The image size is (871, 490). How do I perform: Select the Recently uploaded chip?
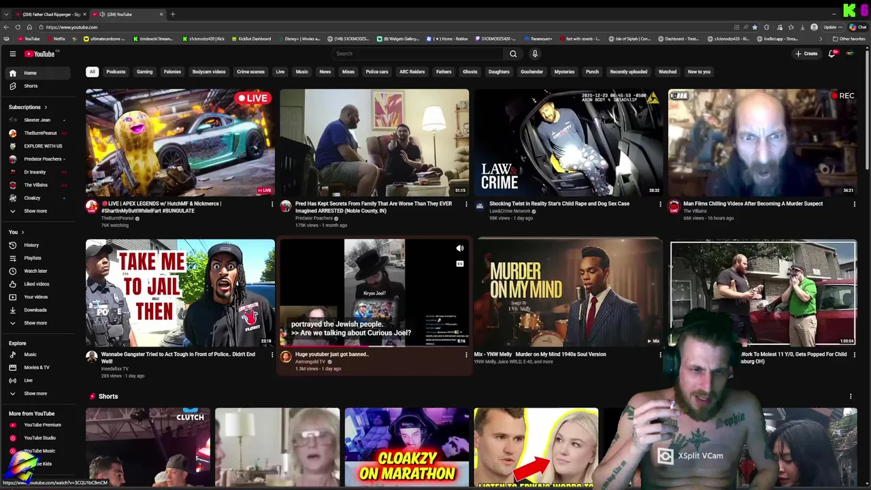(x=628, y=71)
